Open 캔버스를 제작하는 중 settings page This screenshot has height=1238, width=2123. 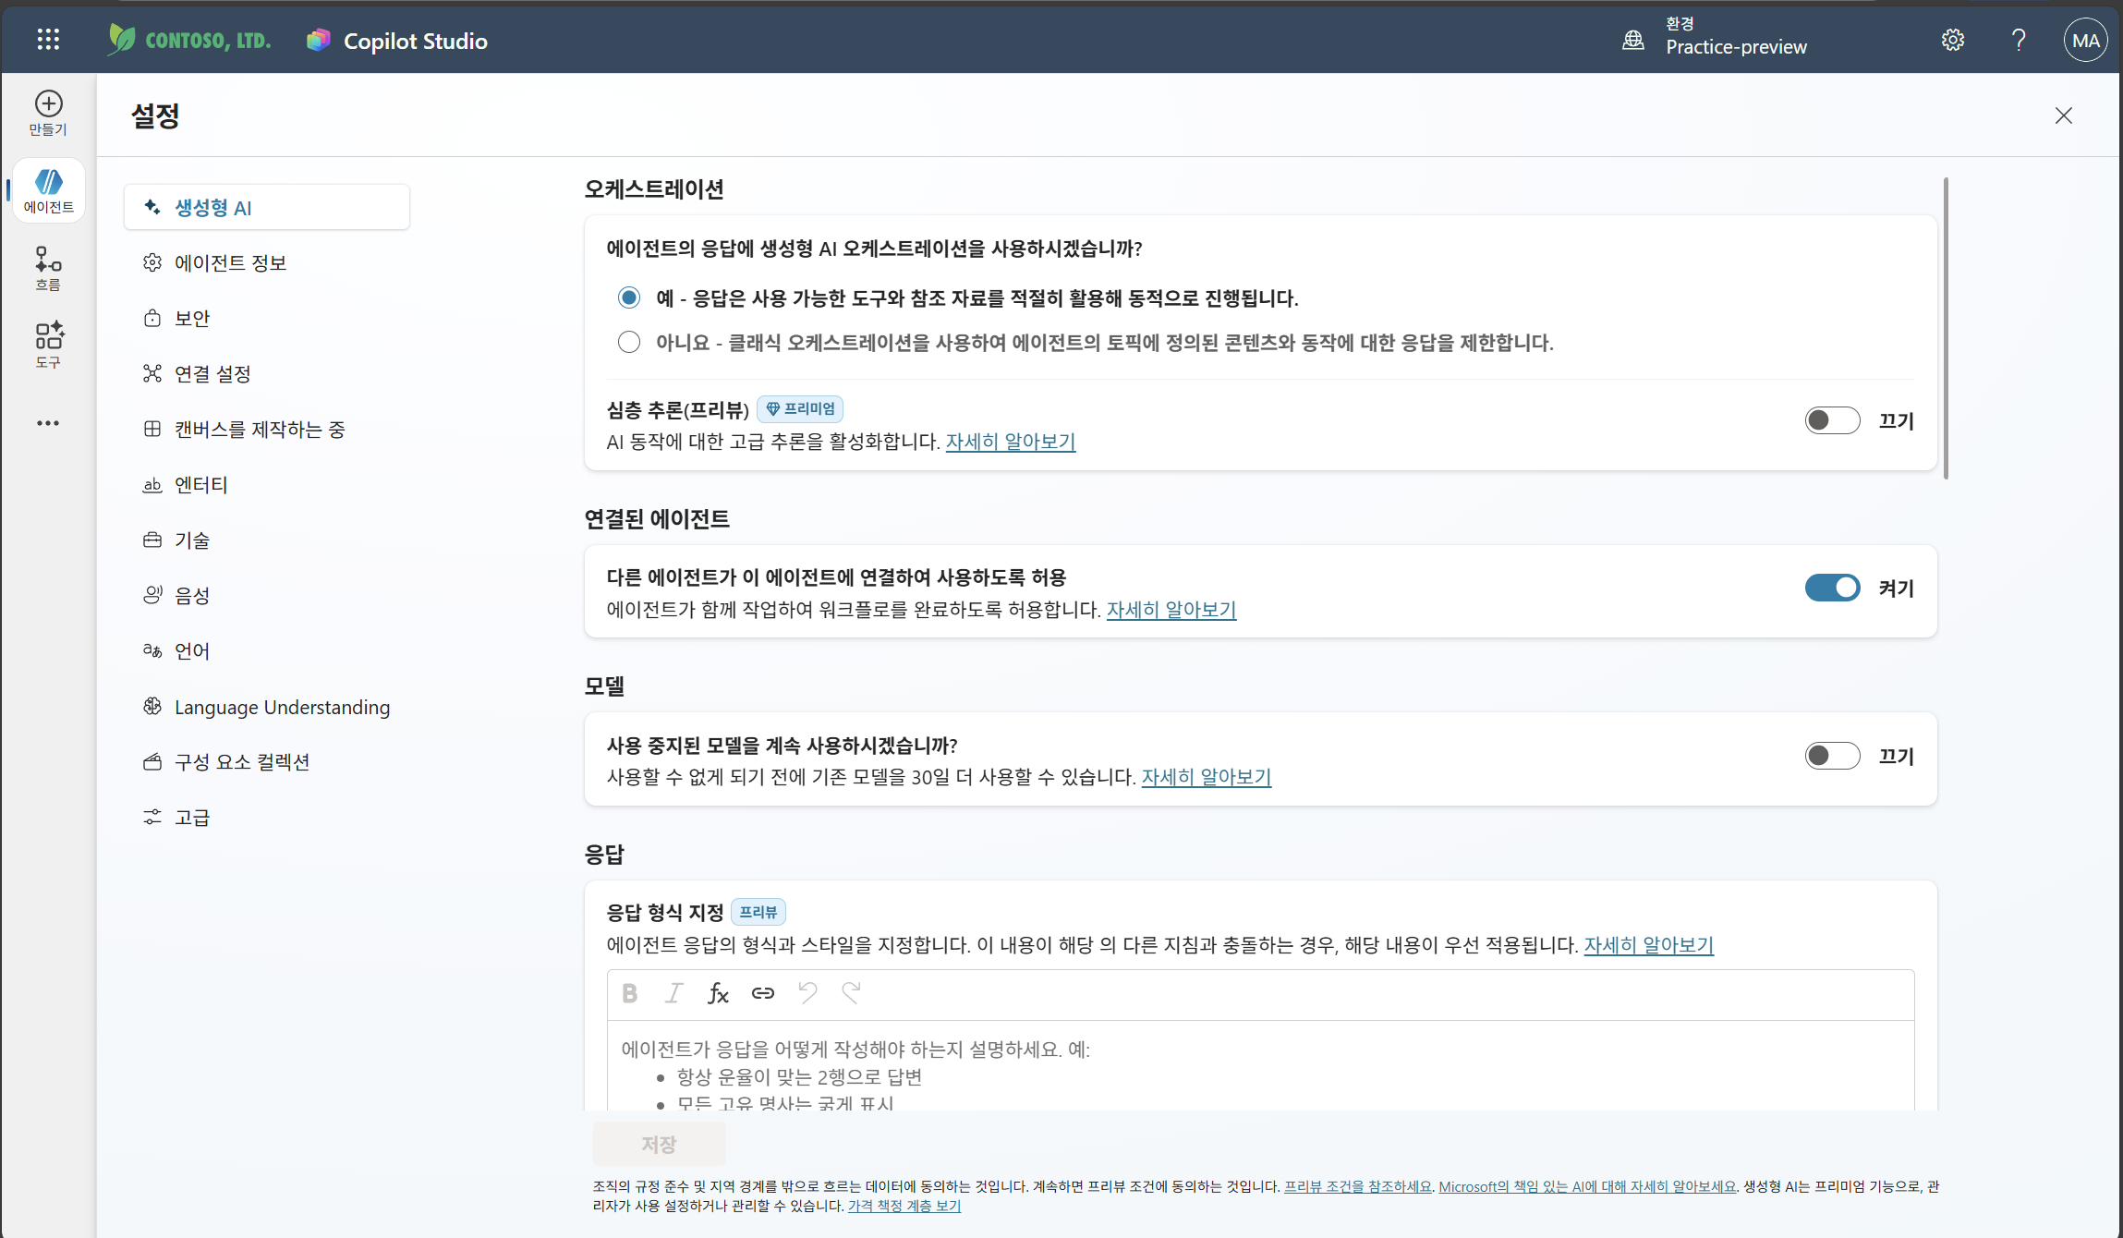266,429
